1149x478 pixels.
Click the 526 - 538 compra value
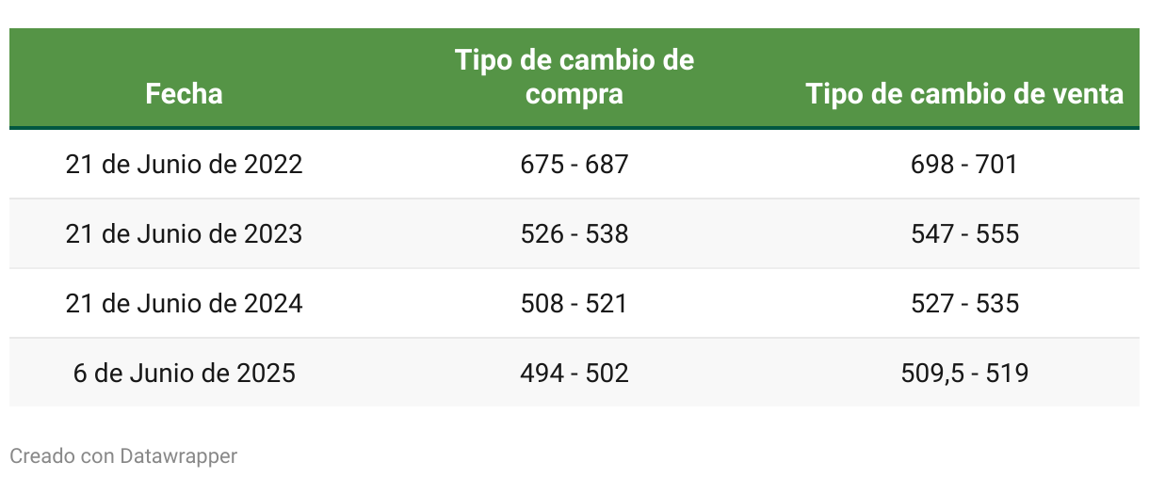pos(574,234)
